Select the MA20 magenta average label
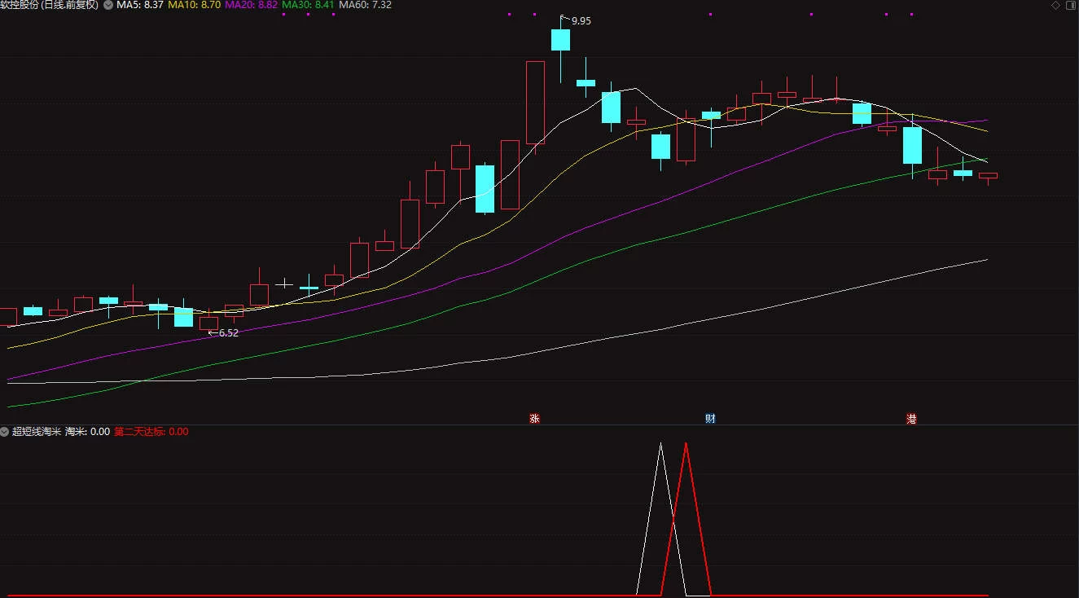Viewport: 1079px width, 598px height. tap(251, 5)
